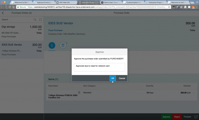The height and width of the screenshot is (120, 199).
Task: Open first Welcome to SAP browser tab
Action: click(x=21, y=3)
